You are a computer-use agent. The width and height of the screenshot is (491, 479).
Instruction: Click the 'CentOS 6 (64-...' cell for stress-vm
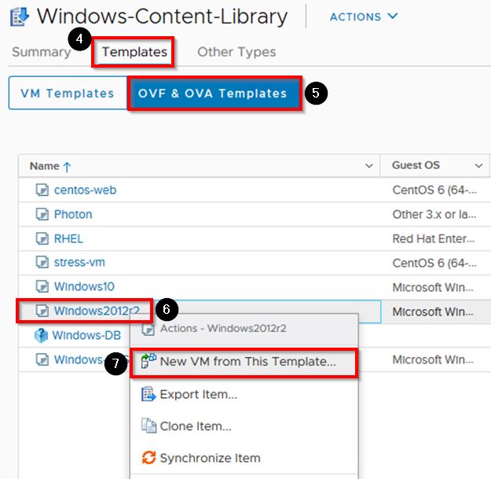pyautogui.click(x=434, y=263)
